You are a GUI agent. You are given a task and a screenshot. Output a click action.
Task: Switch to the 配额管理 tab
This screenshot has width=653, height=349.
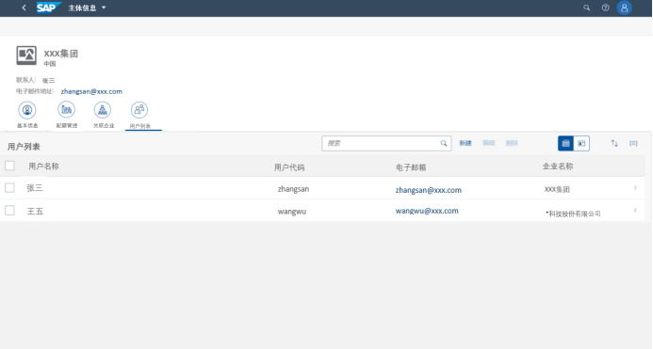(x=67, y=115)
